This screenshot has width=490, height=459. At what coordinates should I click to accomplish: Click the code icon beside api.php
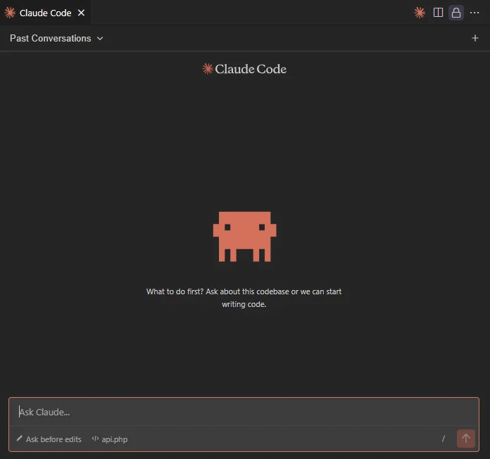tap(95, 439)
